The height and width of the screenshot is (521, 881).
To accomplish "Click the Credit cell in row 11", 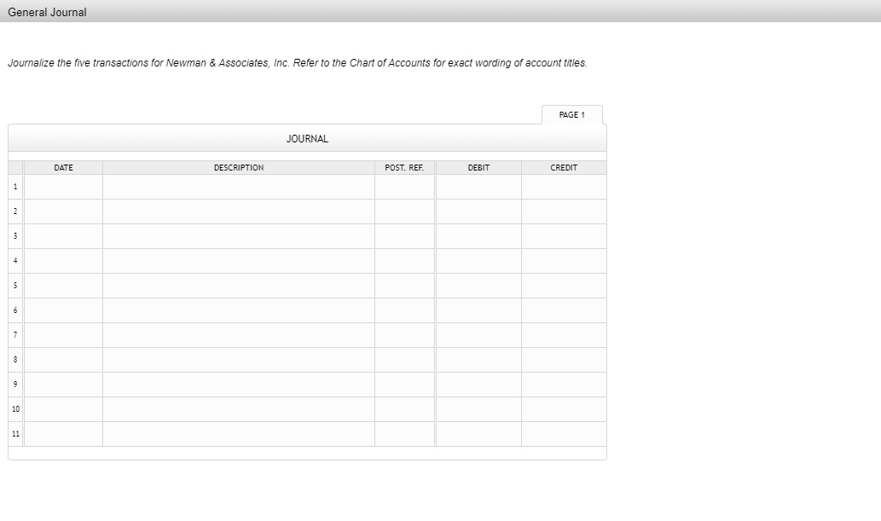I will coord(564,434).
